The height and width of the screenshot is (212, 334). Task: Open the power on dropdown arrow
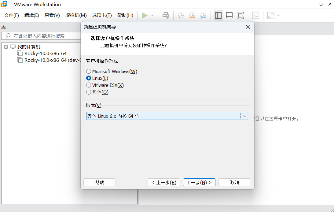pos(152,15)
